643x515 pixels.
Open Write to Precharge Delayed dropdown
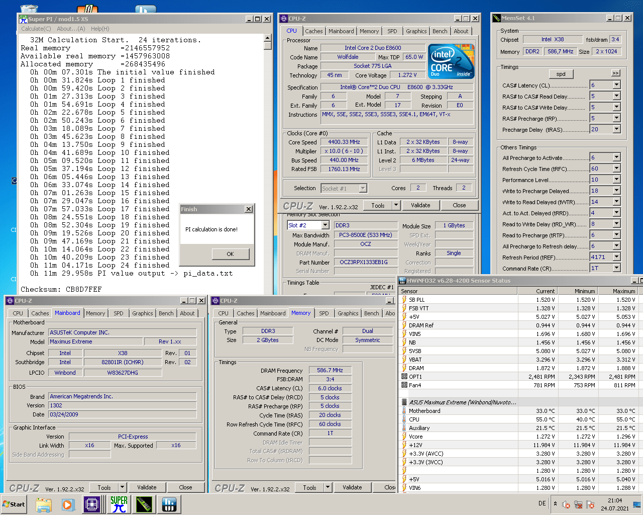pos(616,191)
